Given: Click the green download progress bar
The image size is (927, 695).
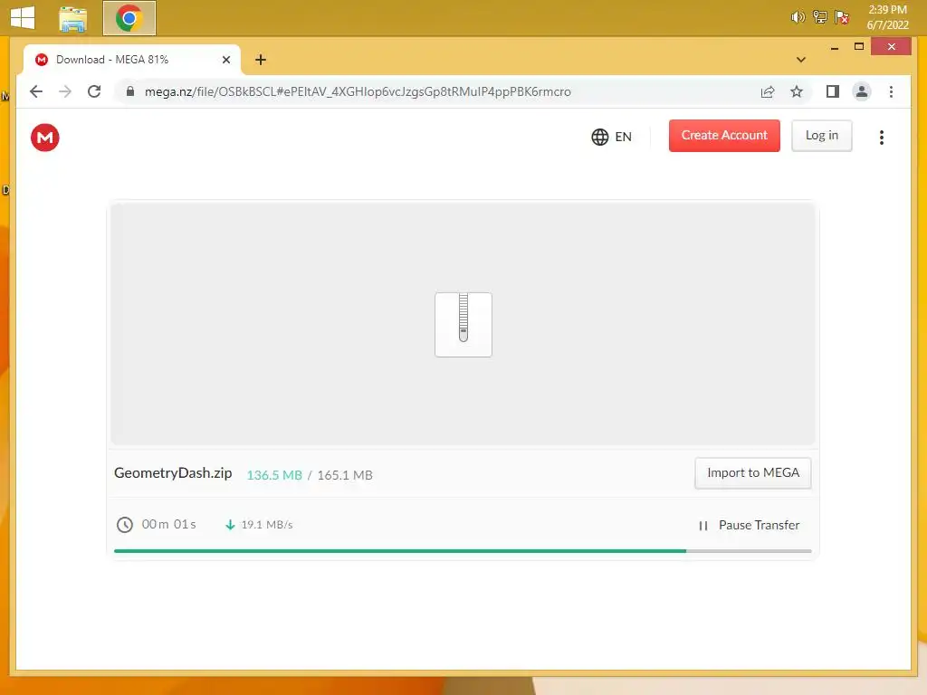Looking at the screenshot, I should (x=400, y=551).
